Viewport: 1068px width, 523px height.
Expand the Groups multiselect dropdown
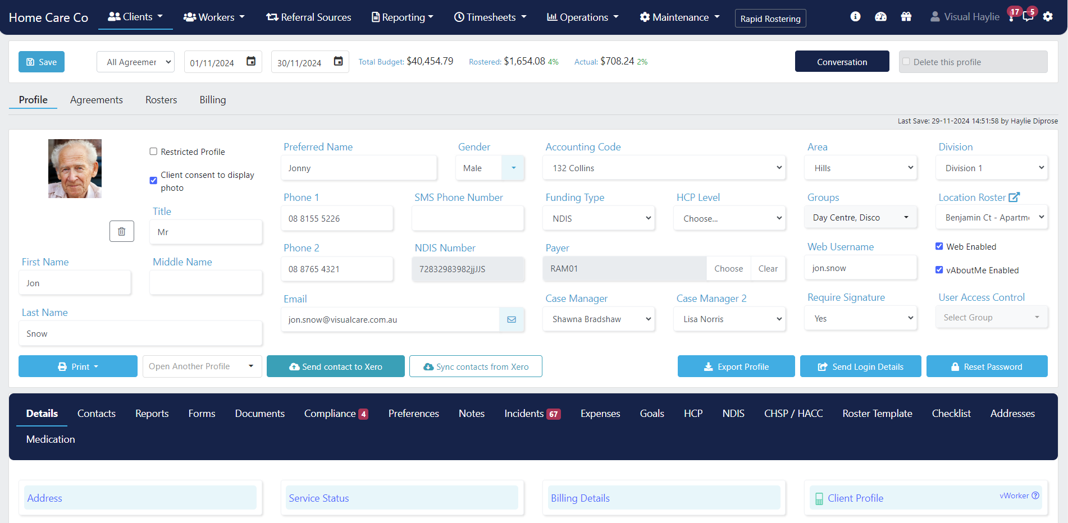click(861, 217)
